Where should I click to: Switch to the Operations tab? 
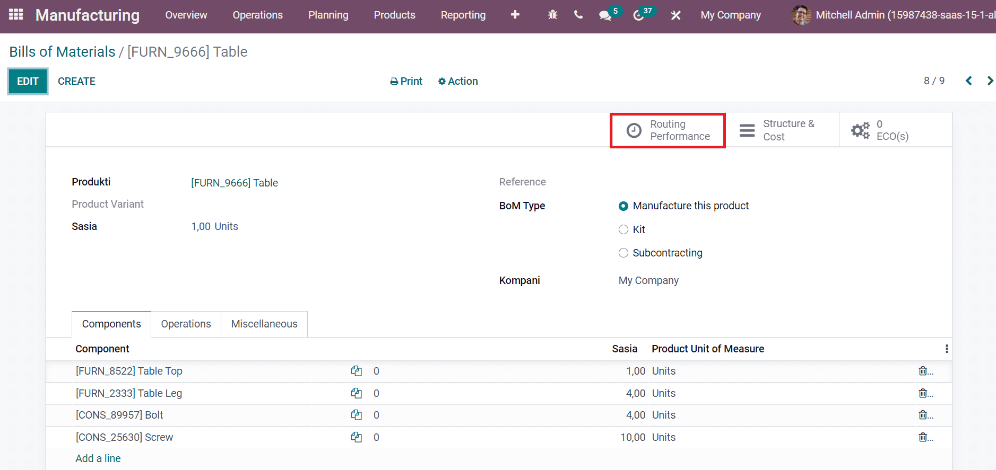(186, 324)
